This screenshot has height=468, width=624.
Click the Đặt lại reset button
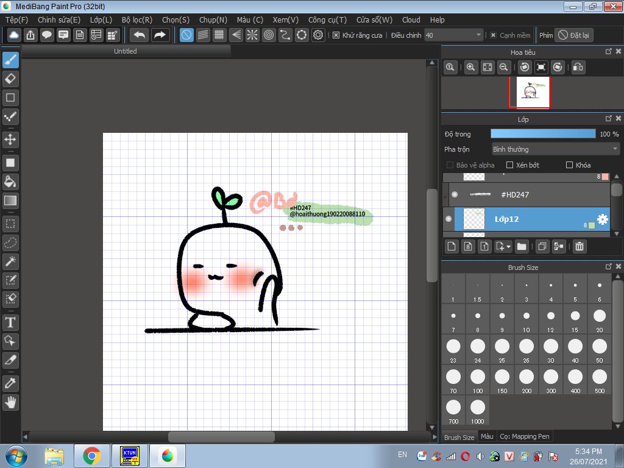click(574, 35)
